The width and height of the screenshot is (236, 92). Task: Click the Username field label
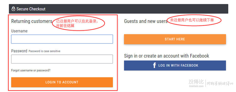coord(19,31)
